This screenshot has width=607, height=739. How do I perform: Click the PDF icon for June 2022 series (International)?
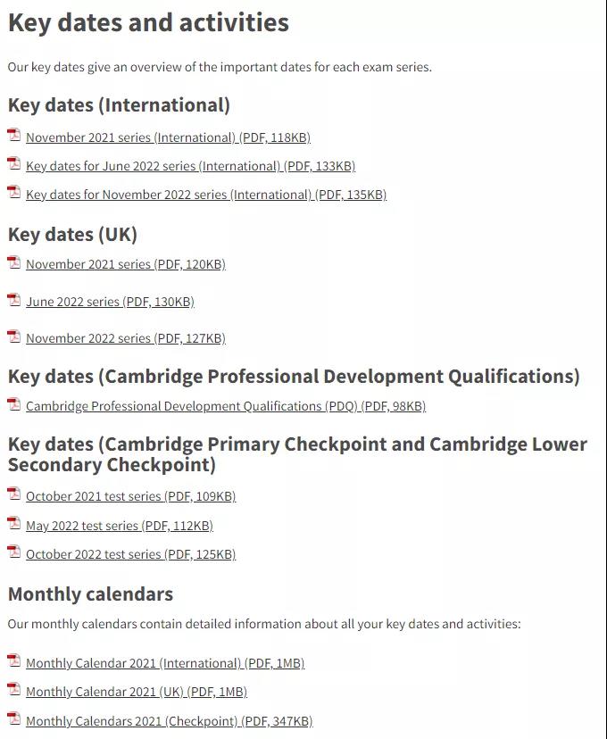point(13,164)
